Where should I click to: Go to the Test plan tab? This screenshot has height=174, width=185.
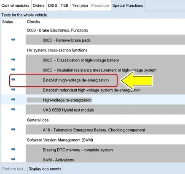coord(80,5)
